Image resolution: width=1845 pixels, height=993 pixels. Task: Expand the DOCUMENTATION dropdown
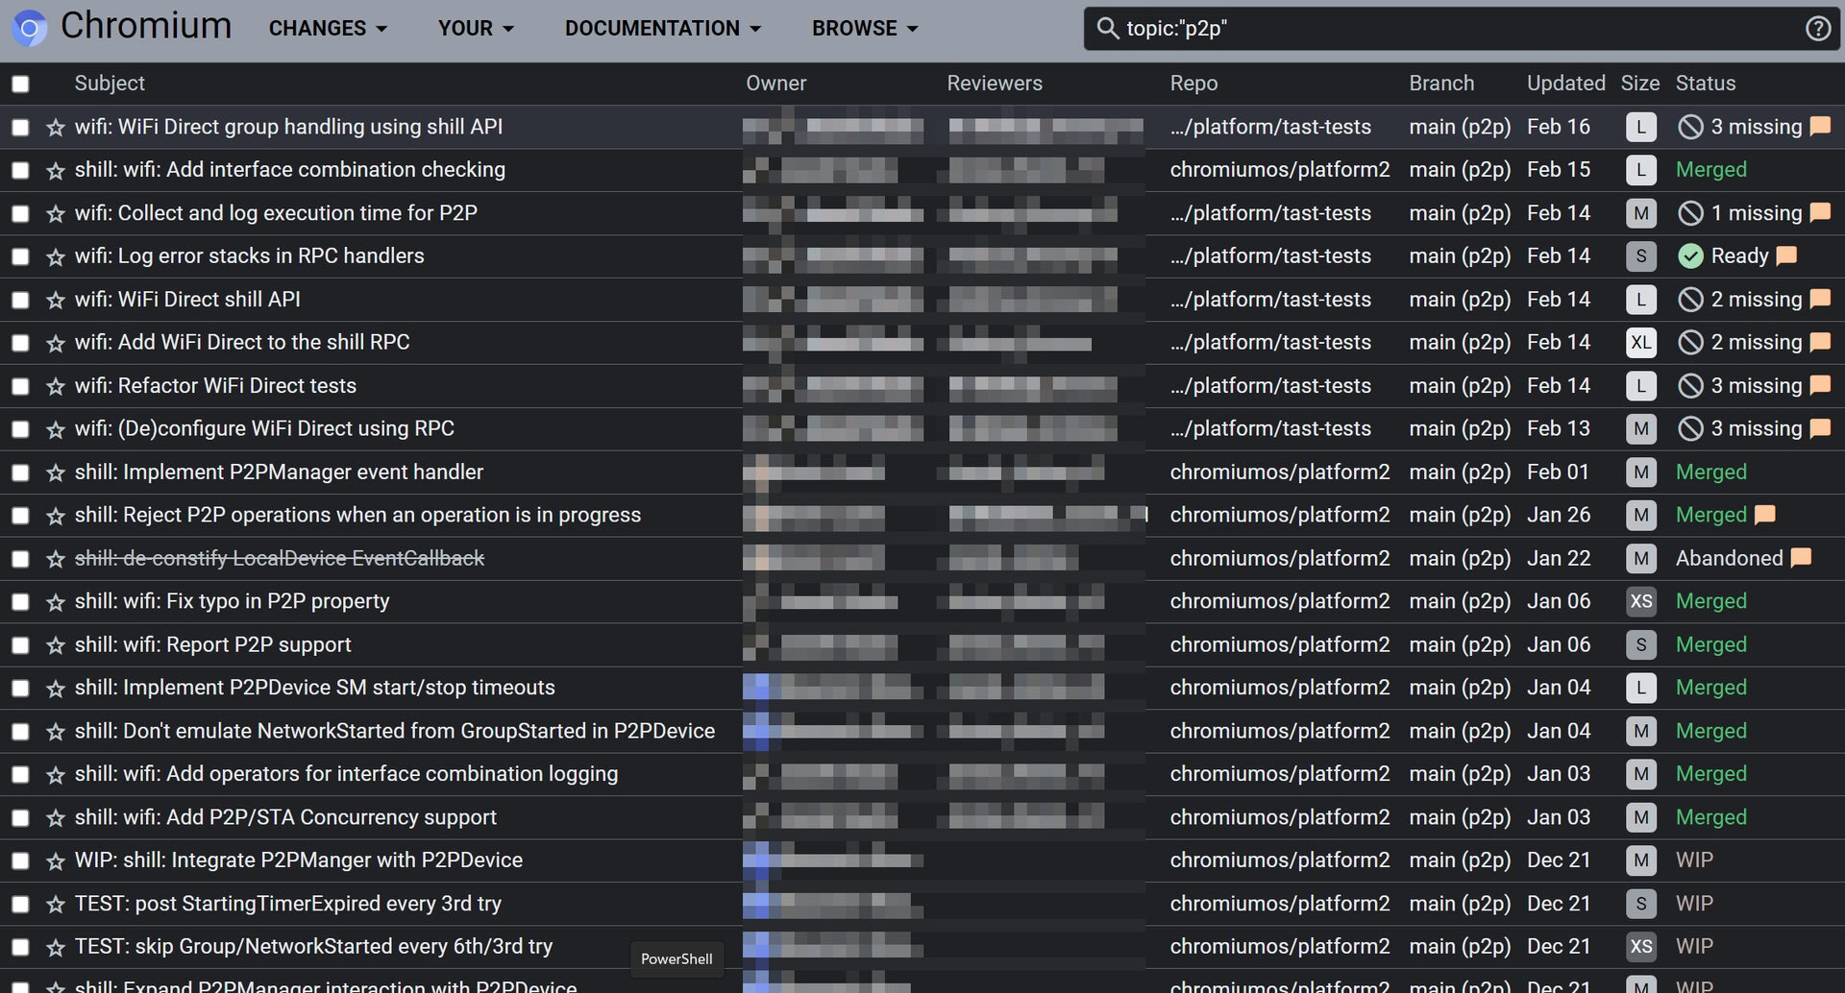coord(662,29)
